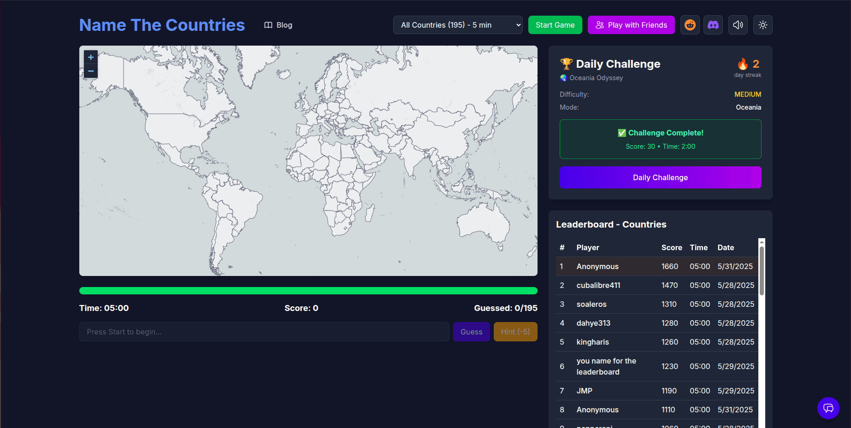This screenshot has height=428, width=851.
Task: Expand the All Countries game mode dropdown
Action: pos(458,25)
